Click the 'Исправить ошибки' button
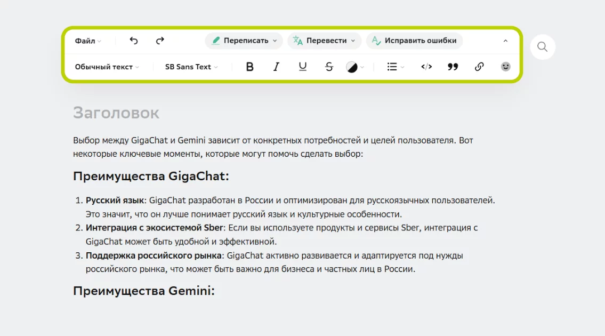The width and height of the screenshot is (605, 336). coord(414,41)
